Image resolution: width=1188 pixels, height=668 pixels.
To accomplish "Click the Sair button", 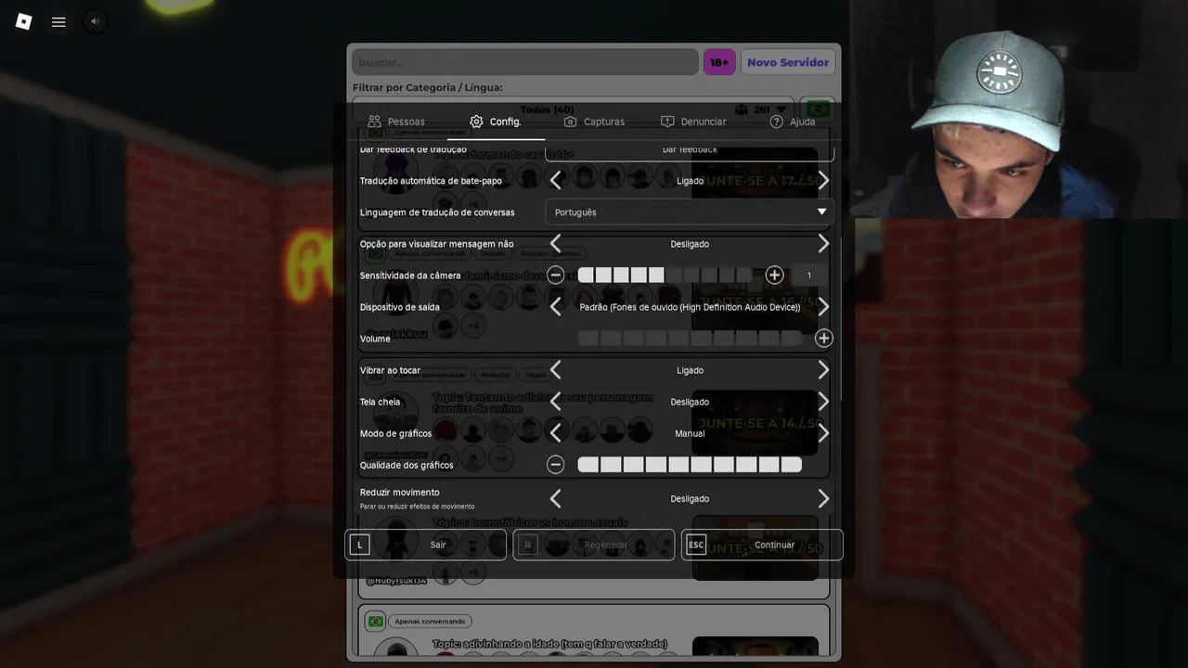I will [426, 545].
